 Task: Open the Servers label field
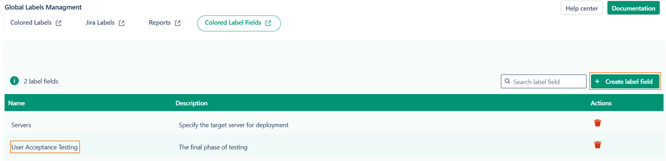click(x=21, y=125)
